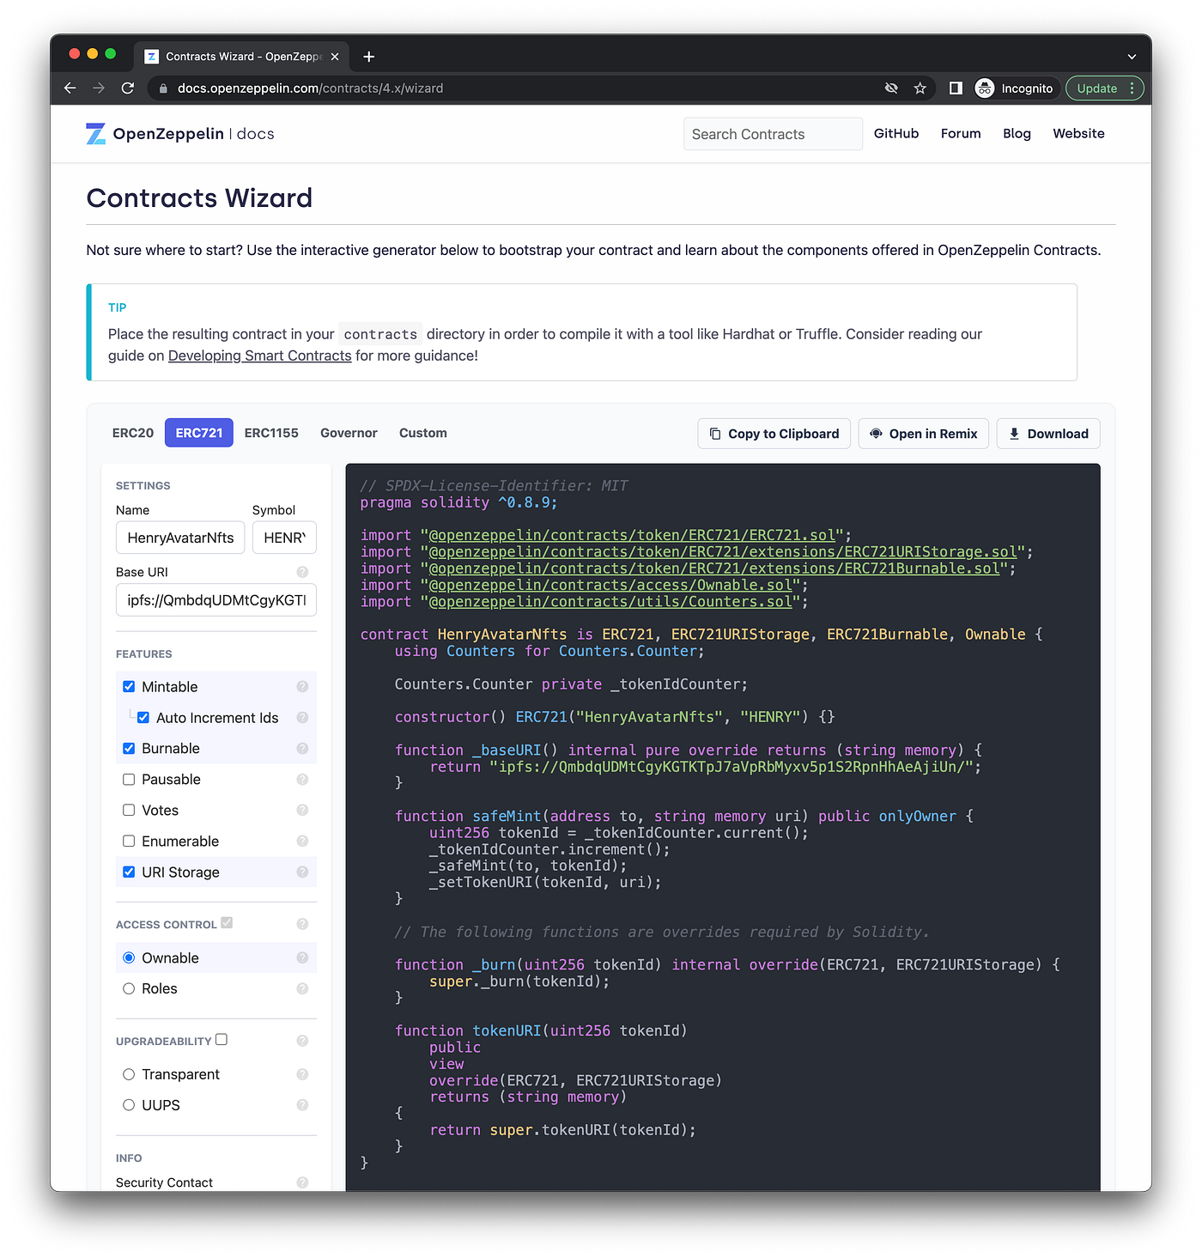Image resolution: width=1202 pixels, height=1258 pixels.
Task: Switch to the ERC1155 tab
Action: [271, 434]
